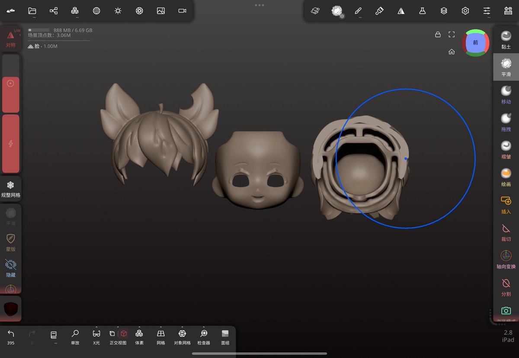Select the 拖拽 drag tool

(x=506, y=122)
